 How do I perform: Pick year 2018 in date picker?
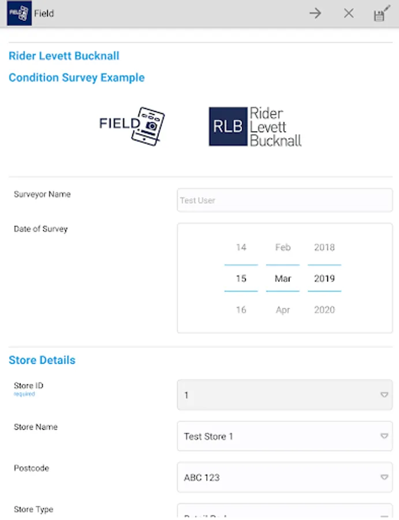pyautogui.click(x=324, y=247)
